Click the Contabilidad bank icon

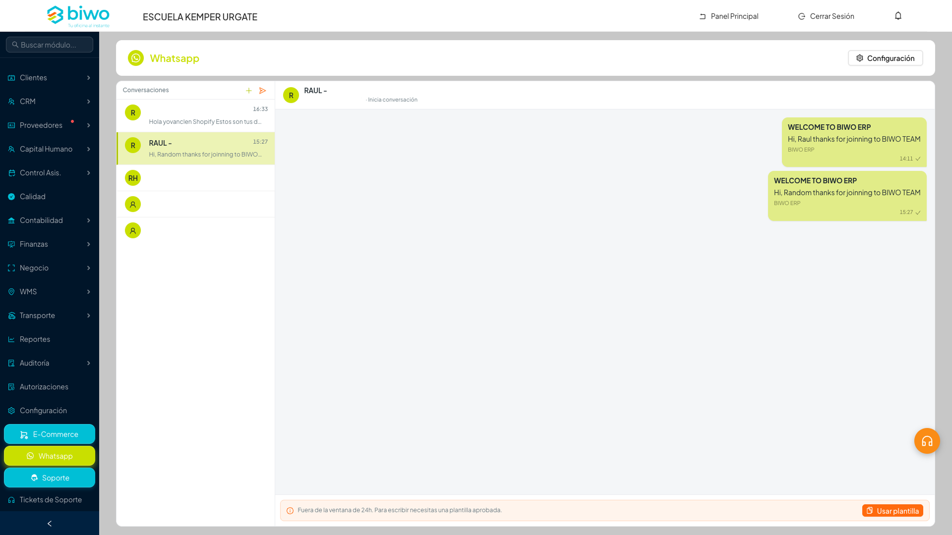(11, 220)
